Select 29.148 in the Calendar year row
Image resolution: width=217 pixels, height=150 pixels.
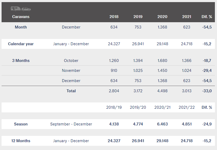(162, 44)
